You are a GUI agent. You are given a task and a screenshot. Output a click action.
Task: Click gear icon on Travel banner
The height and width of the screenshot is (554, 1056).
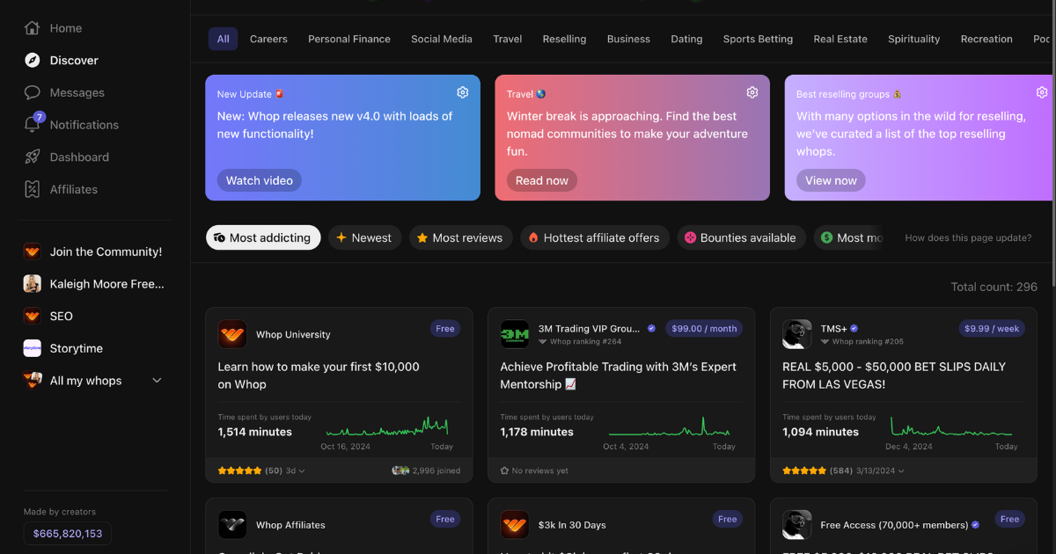click(752, 92)
